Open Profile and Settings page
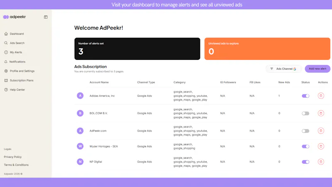The image size is (332, 187). [22, 71]
